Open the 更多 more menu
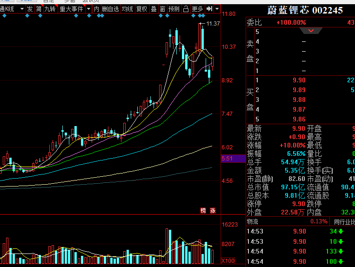The height and width of the screenshot is (267, 355). [x=197, y=9]
